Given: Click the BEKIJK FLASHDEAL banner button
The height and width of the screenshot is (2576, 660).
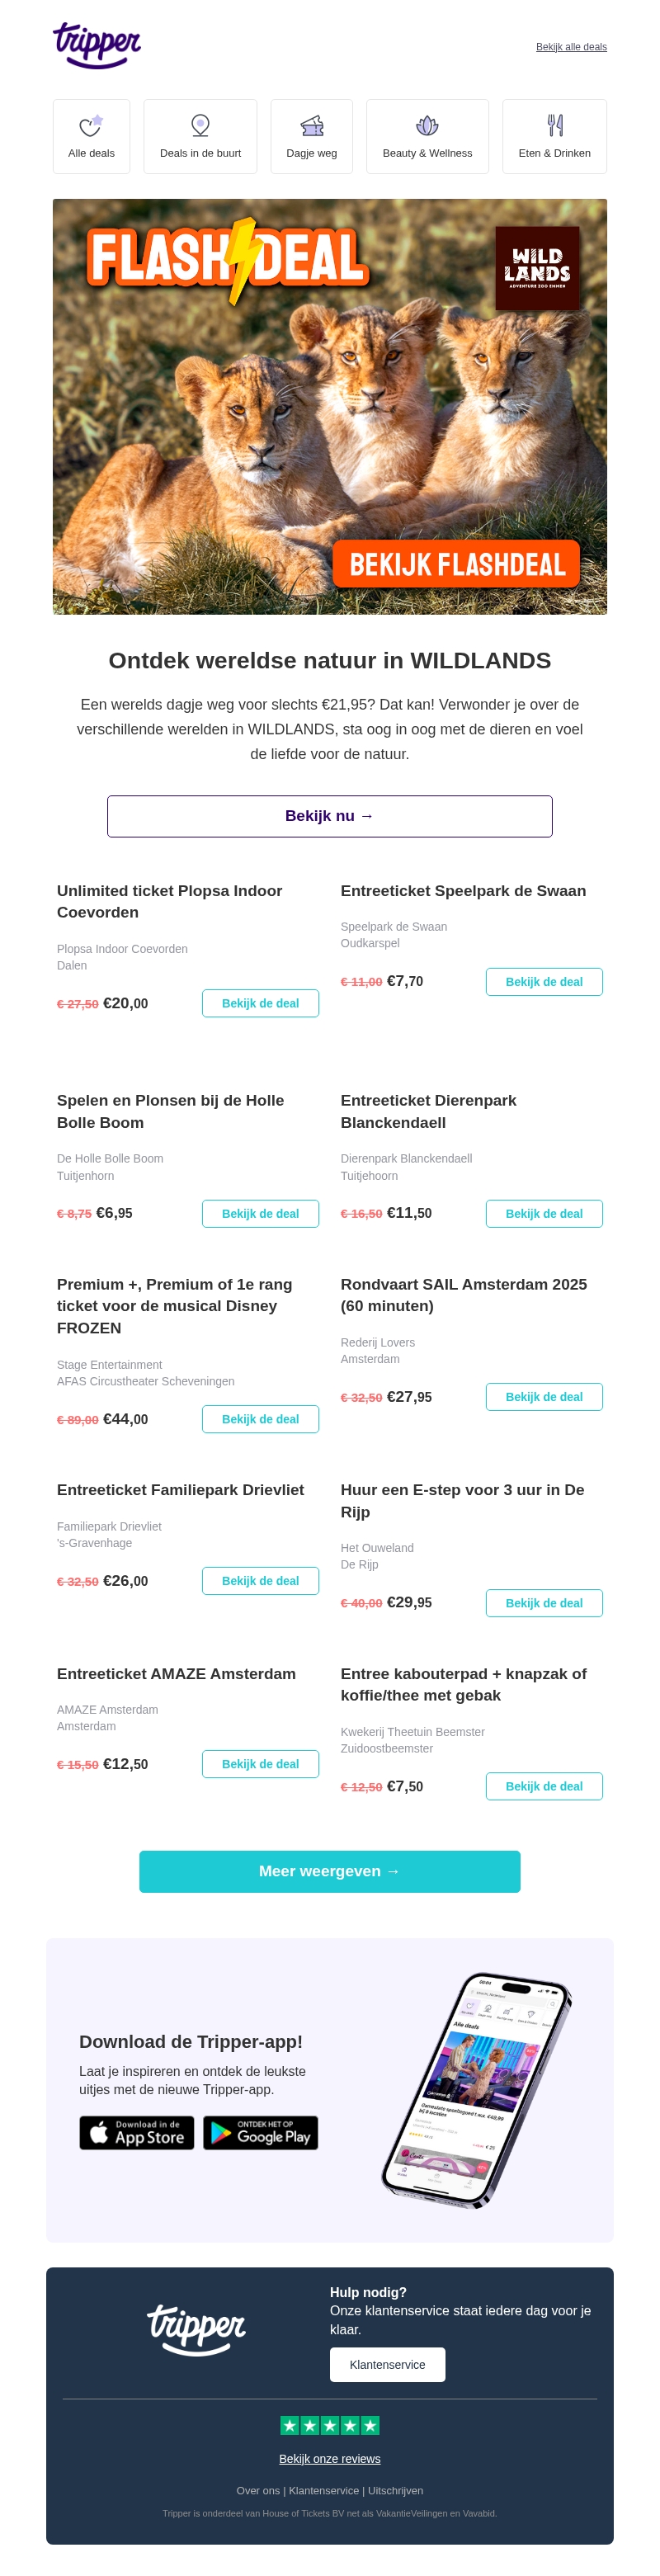Looking at the screenshot, I should (456, 564).
